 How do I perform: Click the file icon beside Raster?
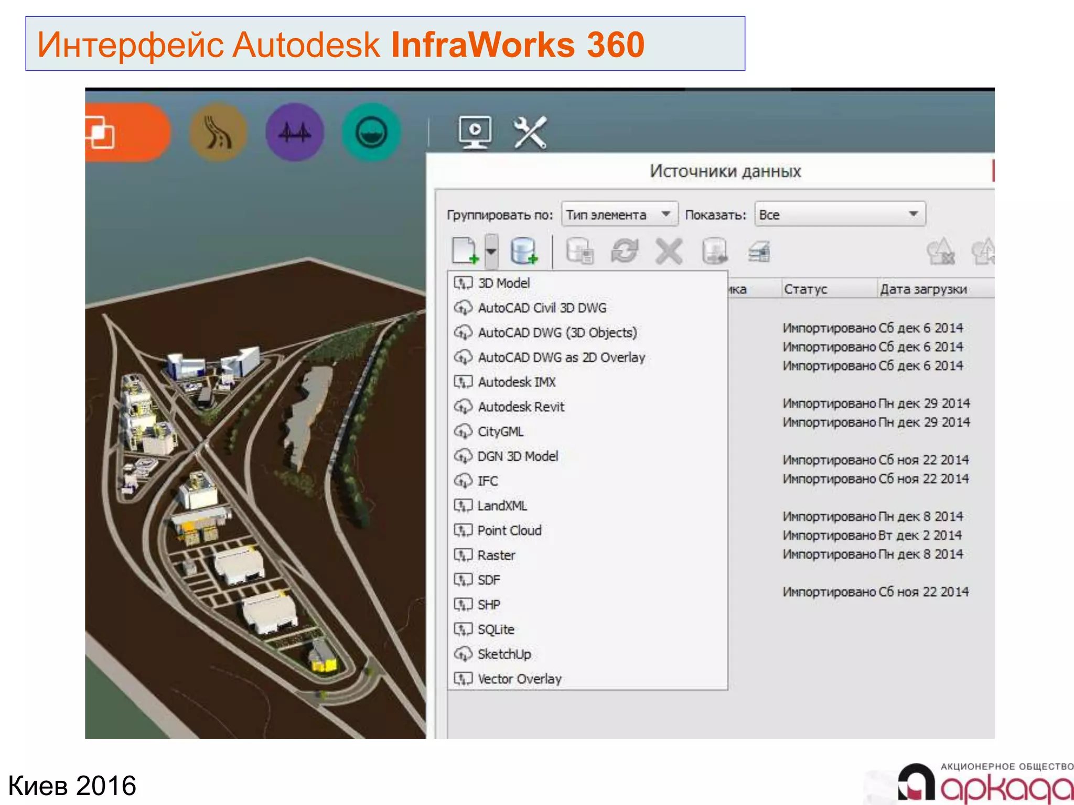463,555
